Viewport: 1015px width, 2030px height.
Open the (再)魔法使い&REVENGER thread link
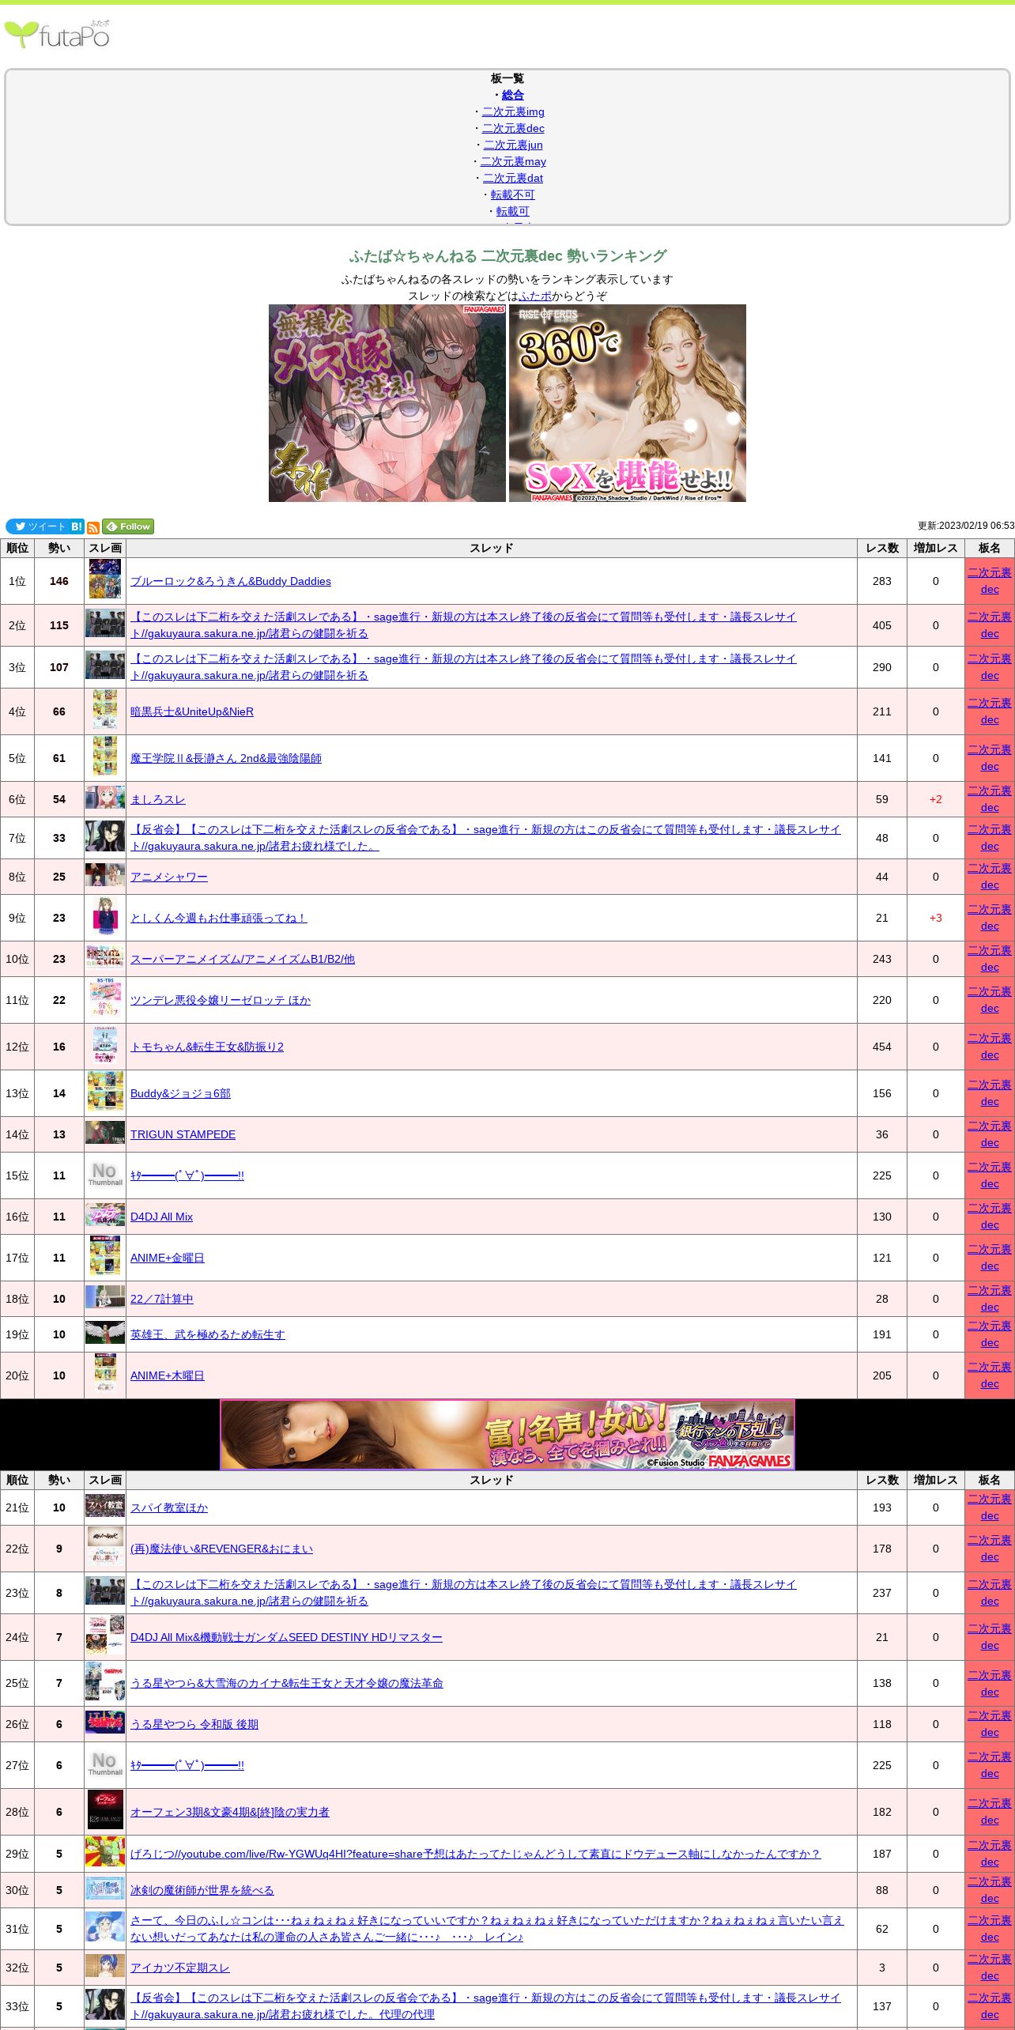click(221, 1549)
